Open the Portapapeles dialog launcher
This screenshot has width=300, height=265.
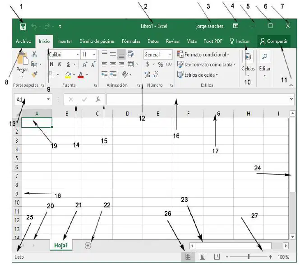(x=43, y=85)
